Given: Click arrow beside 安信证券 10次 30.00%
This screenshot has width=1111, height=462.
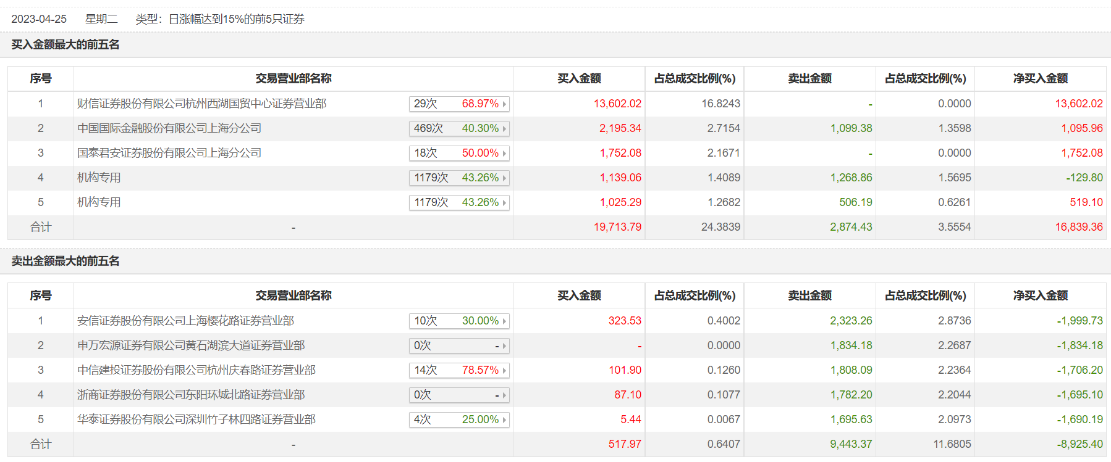Looking at the screenshot, I should click(504, 321).
